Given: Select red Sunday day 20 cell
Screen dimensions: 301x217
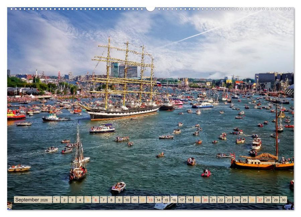Looking at the screenshot, I should click(x=205, y=200).
